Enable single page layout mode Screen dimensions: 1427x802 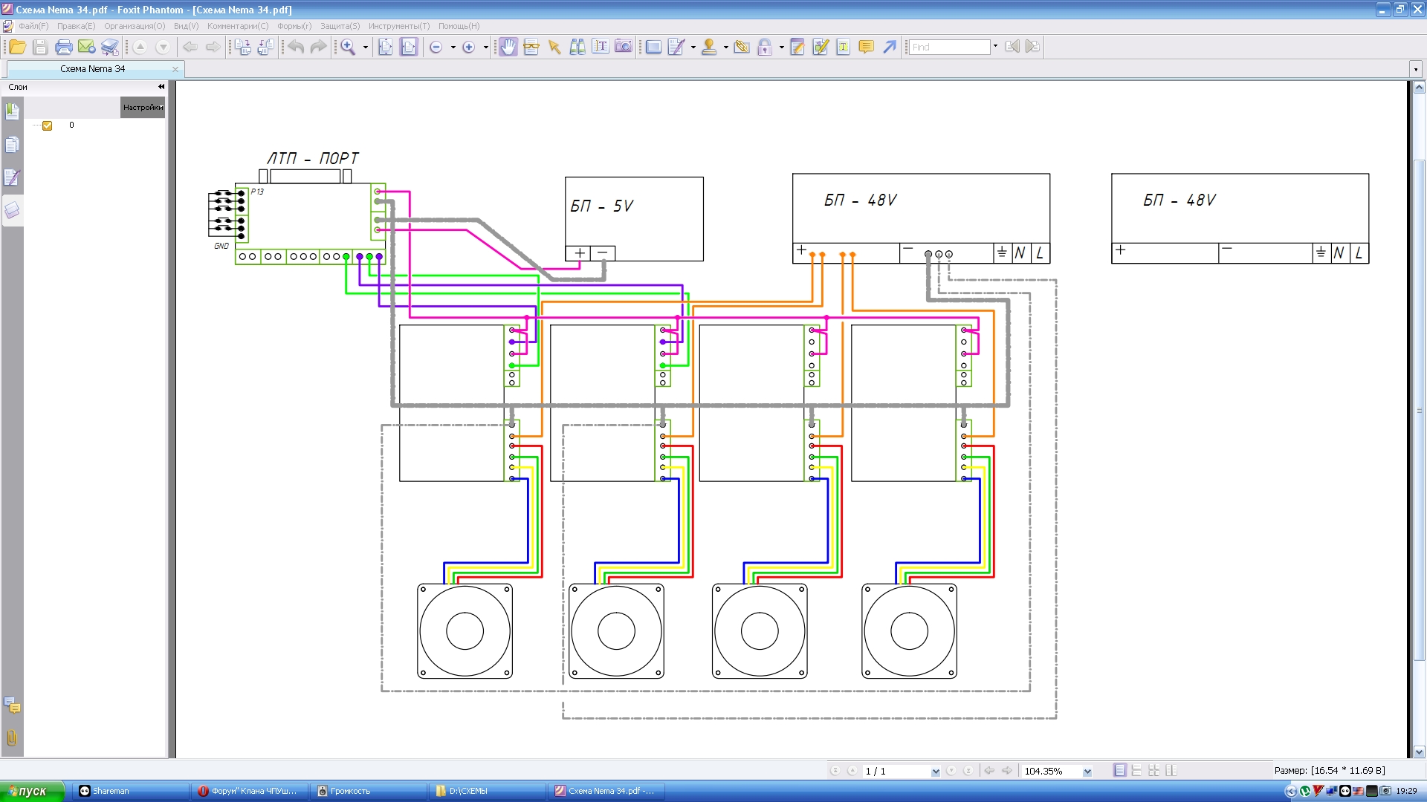click(x=1119, y=771)
